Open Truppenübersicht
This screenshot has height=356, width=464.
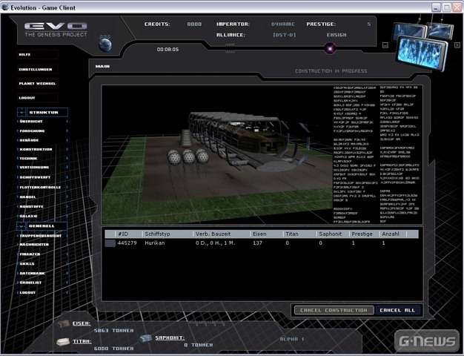point(40,236)
